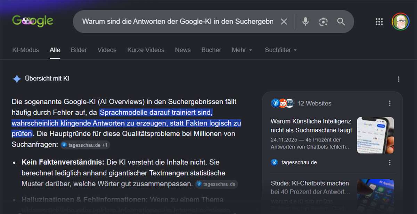Open the three-dot menu next to 12 Websites
The image size is (417, 214).
point(390,103)
